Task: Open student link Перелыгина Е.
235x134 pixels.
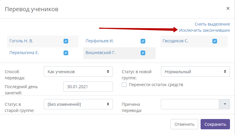Action: 24,53
